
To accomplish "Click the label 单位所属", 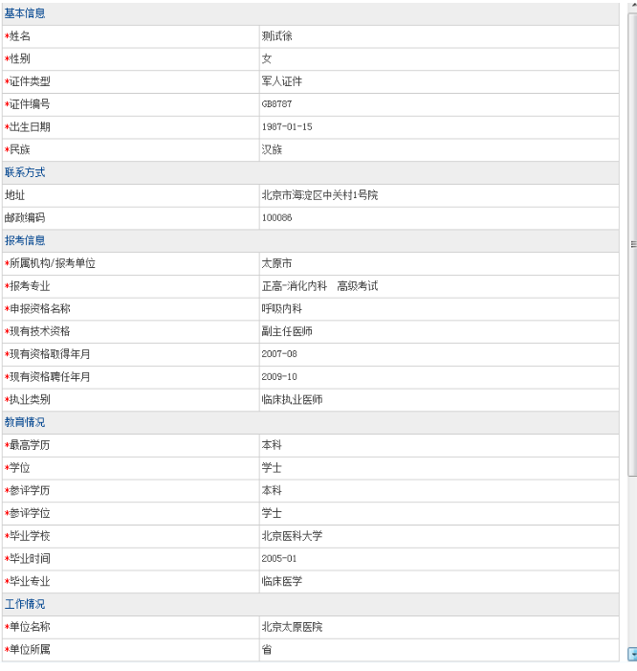I will [x=30, y=650].
